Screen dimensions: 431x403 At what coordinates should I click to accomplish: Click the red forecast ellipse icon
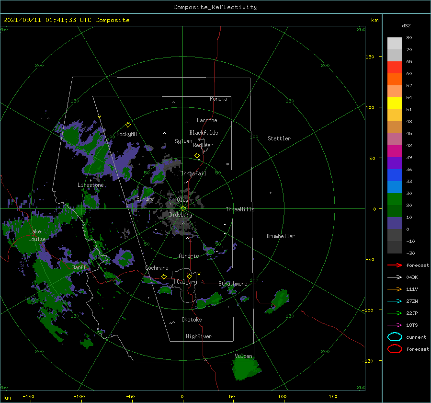point(395,349)
